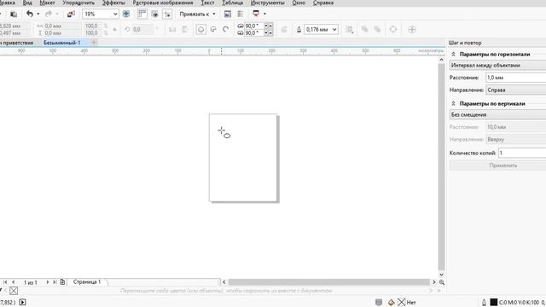Toggle full-screen preview icon
The image size is (546, 307).
126,14
